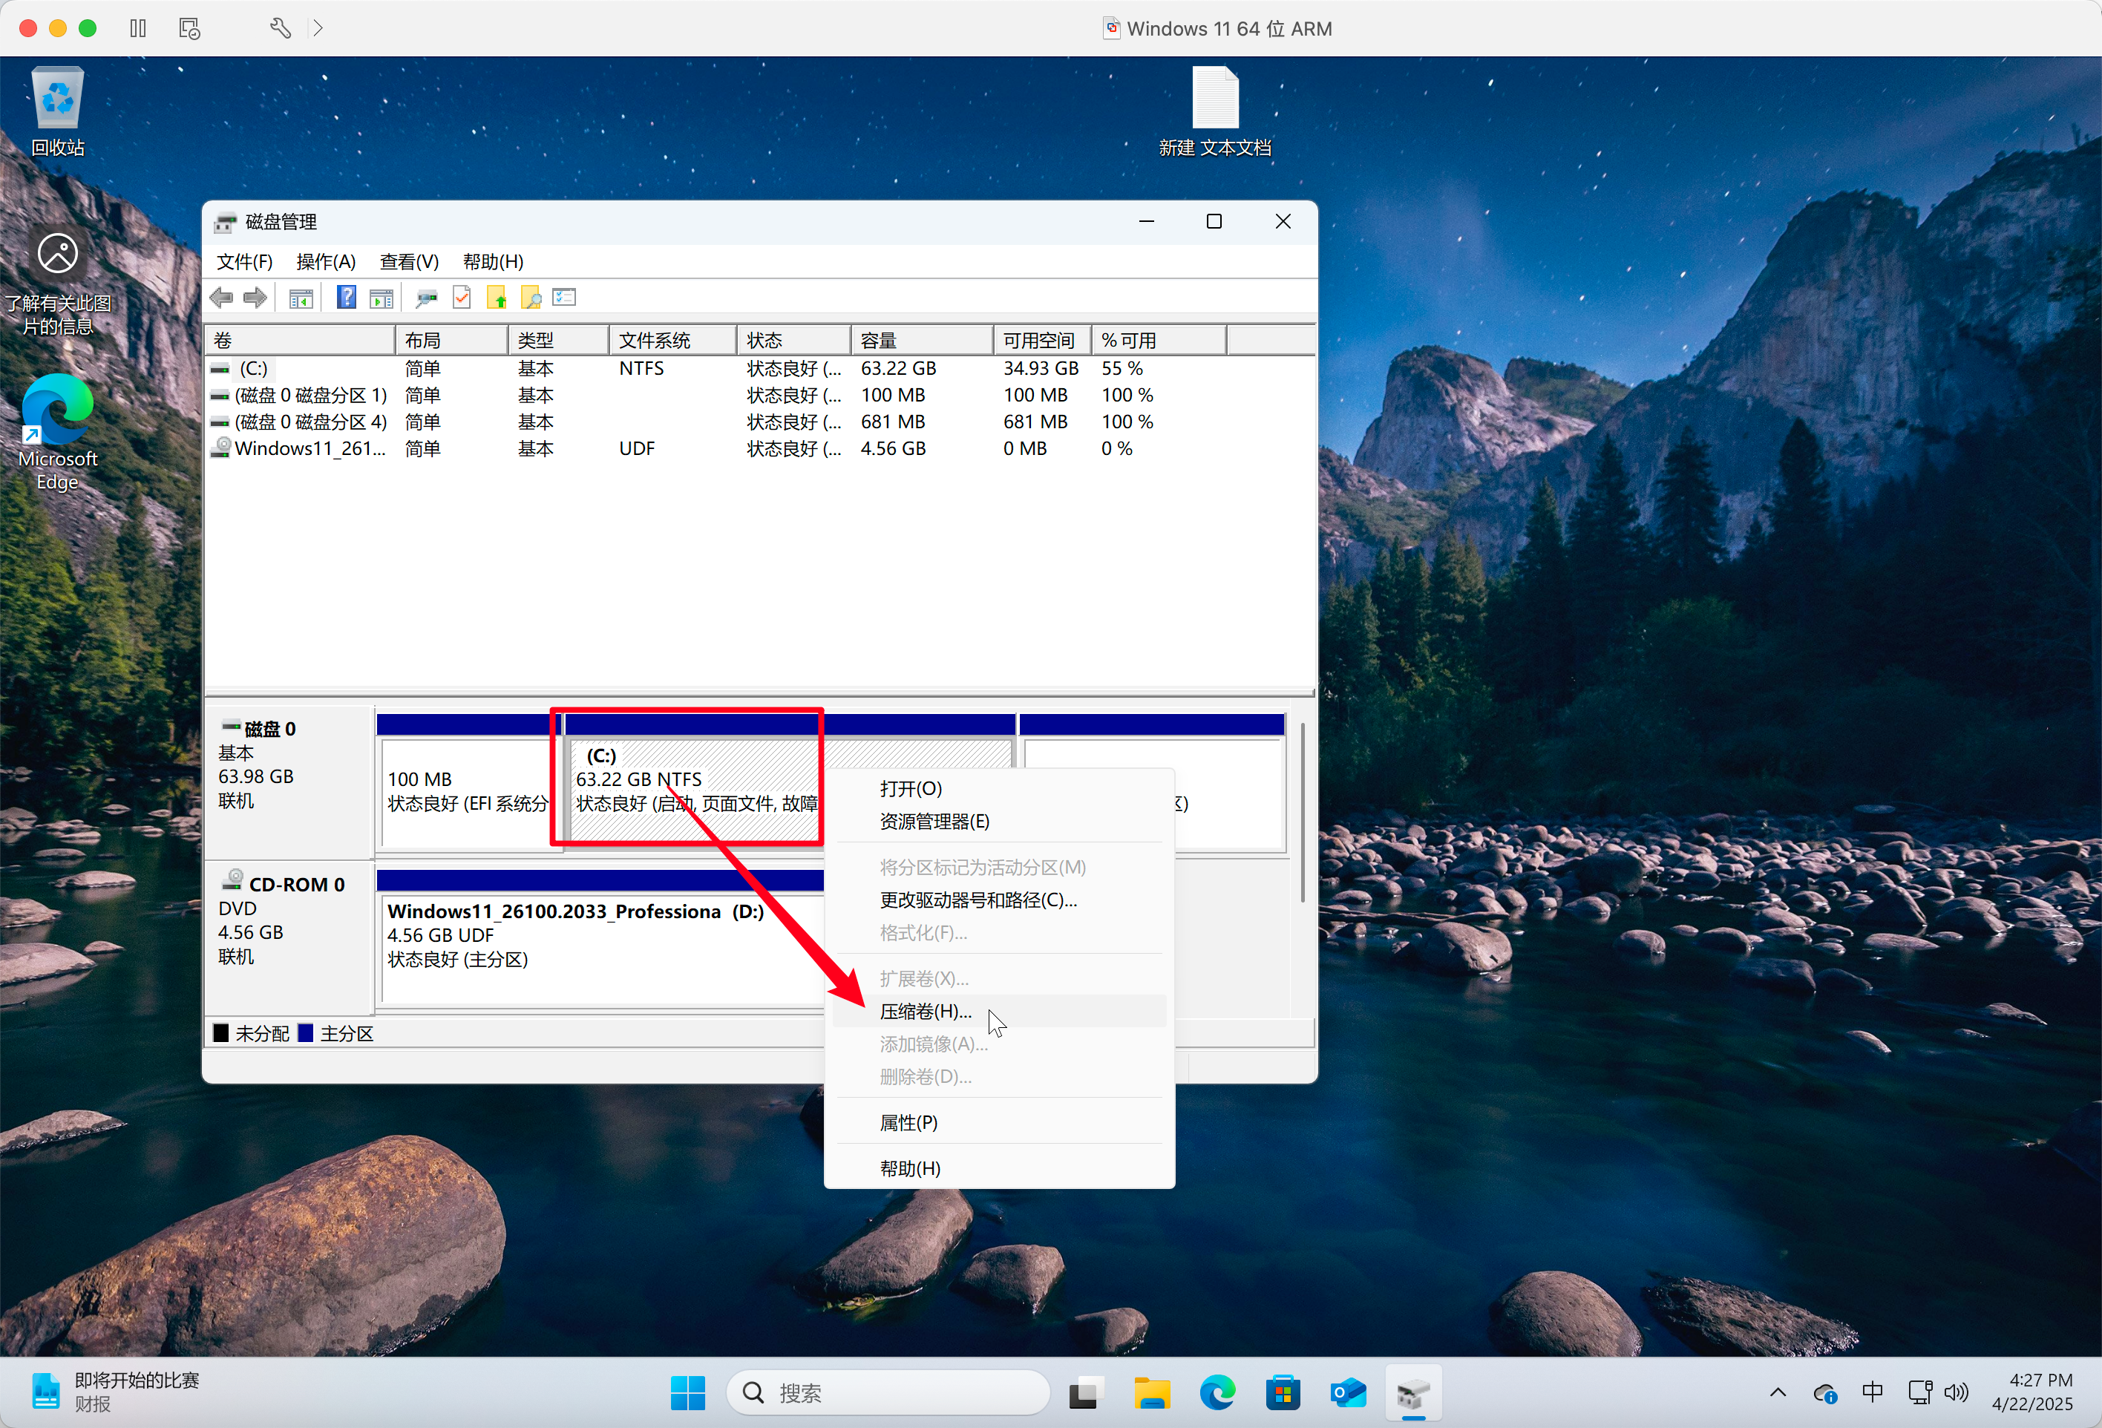The image size is (2102, 1428).
Task: Click the checklist settings icon in toolbar
Action: [x=564, y=298]
